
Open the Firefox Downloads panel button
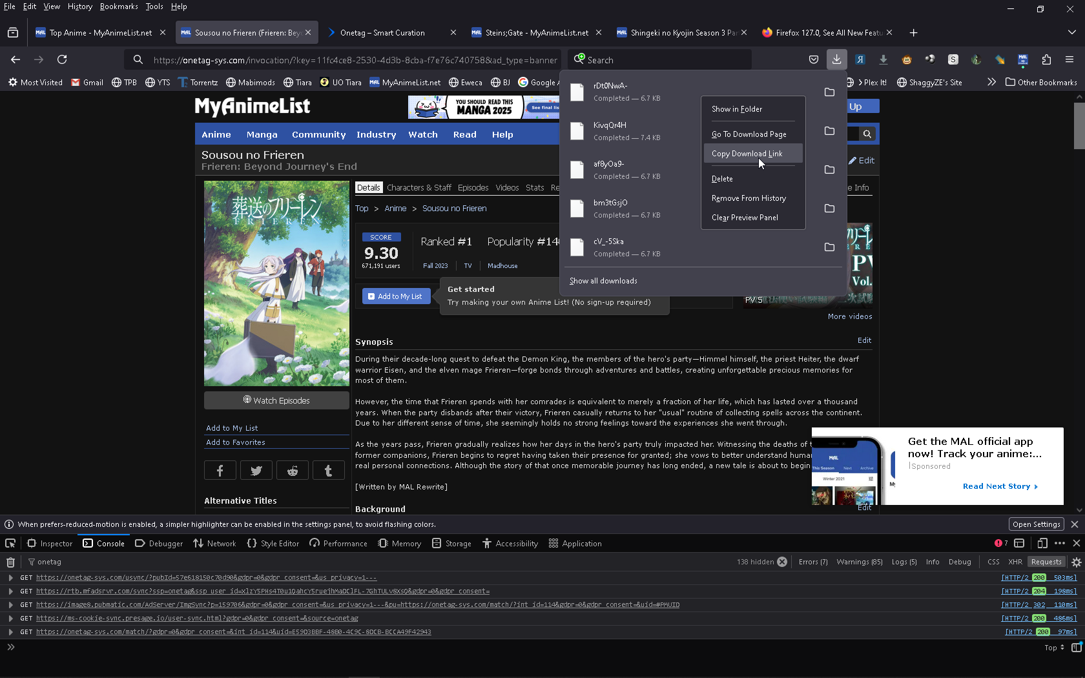[836, 59]
